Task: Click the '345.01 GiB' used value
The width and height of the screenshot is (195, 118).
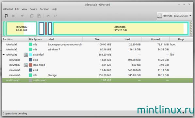Action: [x=134, y=75]
